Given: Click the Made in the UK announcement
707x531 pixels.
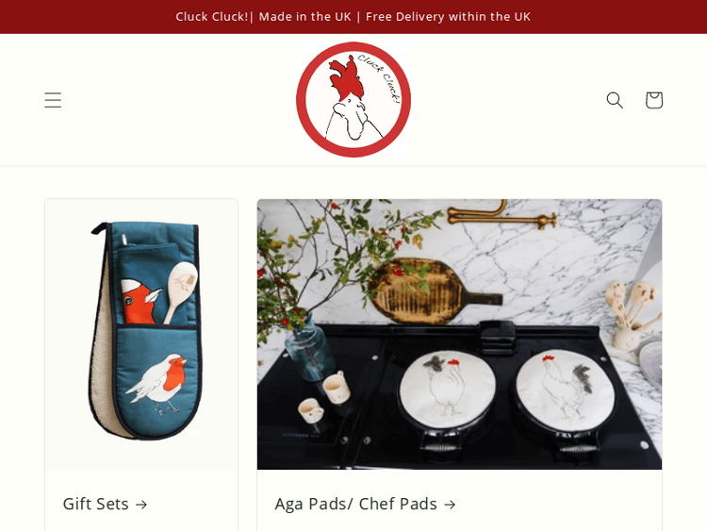Looking at the screenshot, I should [x=304, y=17].
